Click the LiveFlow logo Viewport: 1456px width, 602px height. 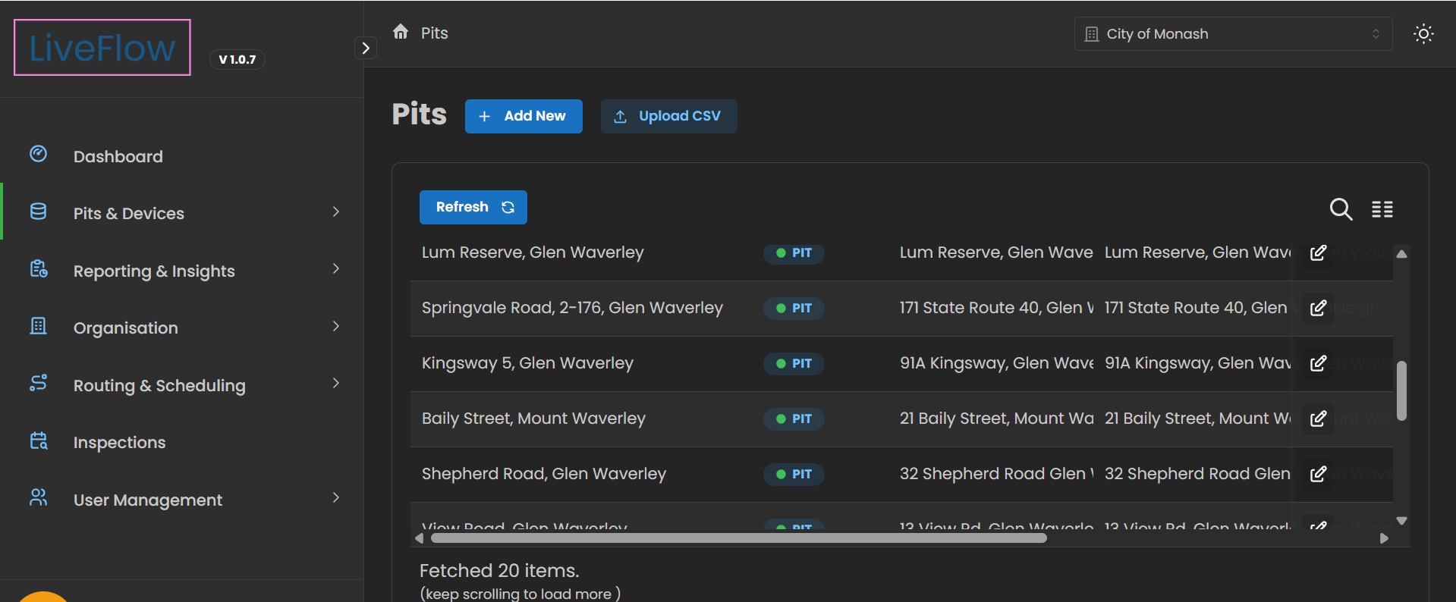pos(102,47)
